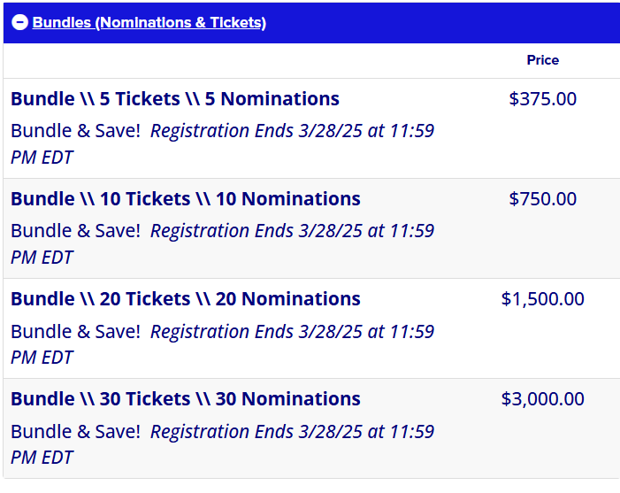Click "Bundle & Save!" under 5 Tickets bundle

(75, 131)
